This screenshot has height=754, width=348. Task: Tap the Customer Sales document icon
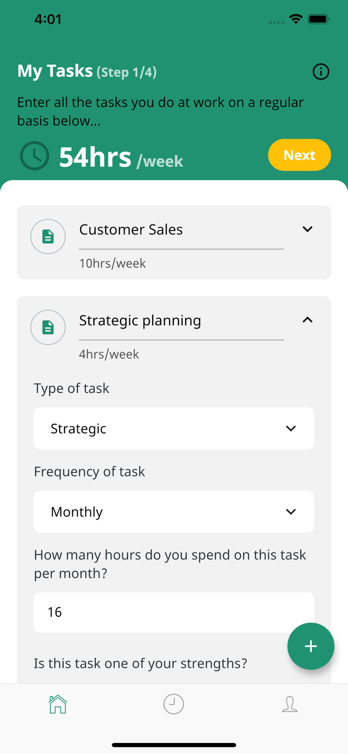(48, 236)
